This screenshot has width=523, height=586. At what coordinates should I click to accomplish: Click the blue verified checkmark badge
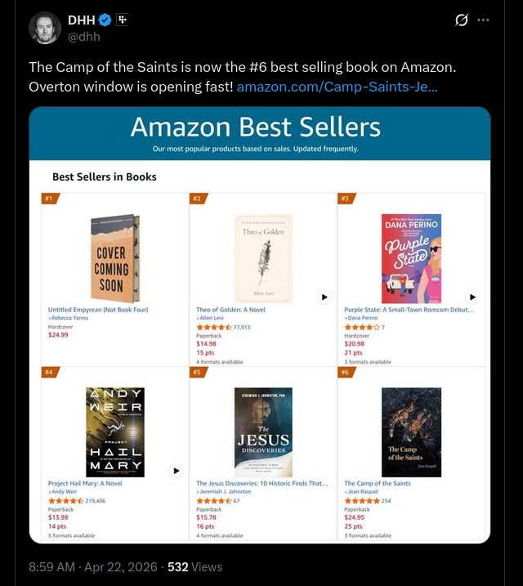(105, 20)
